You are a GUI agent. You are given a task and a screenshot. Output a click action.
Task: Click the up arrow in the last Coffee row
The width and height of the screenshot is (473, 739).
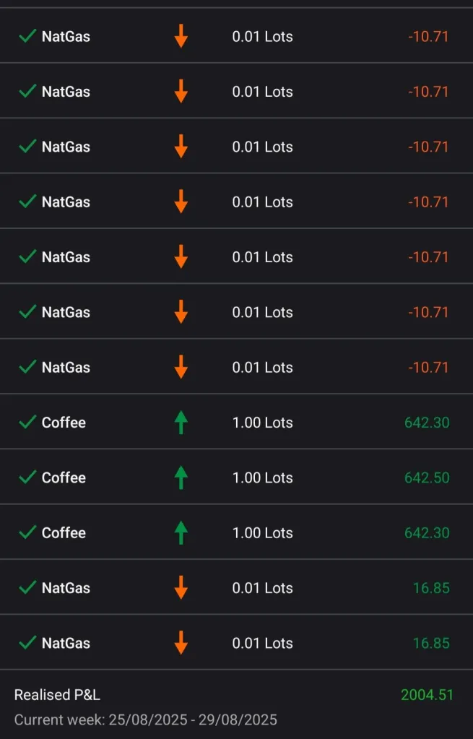(x=181, y=533)
